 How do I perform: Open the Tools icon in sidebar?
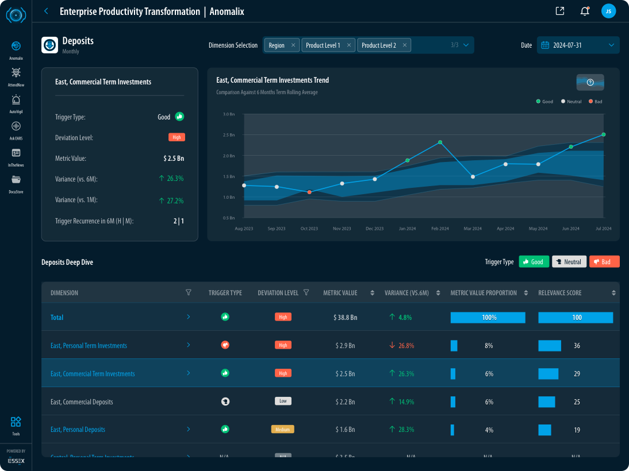tap(16, 422)
